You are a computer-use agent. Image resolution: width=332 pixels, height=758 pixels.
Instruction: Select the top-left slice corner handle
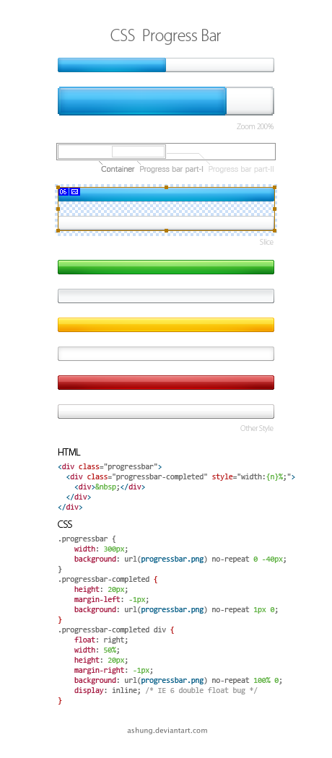(58, 187)
